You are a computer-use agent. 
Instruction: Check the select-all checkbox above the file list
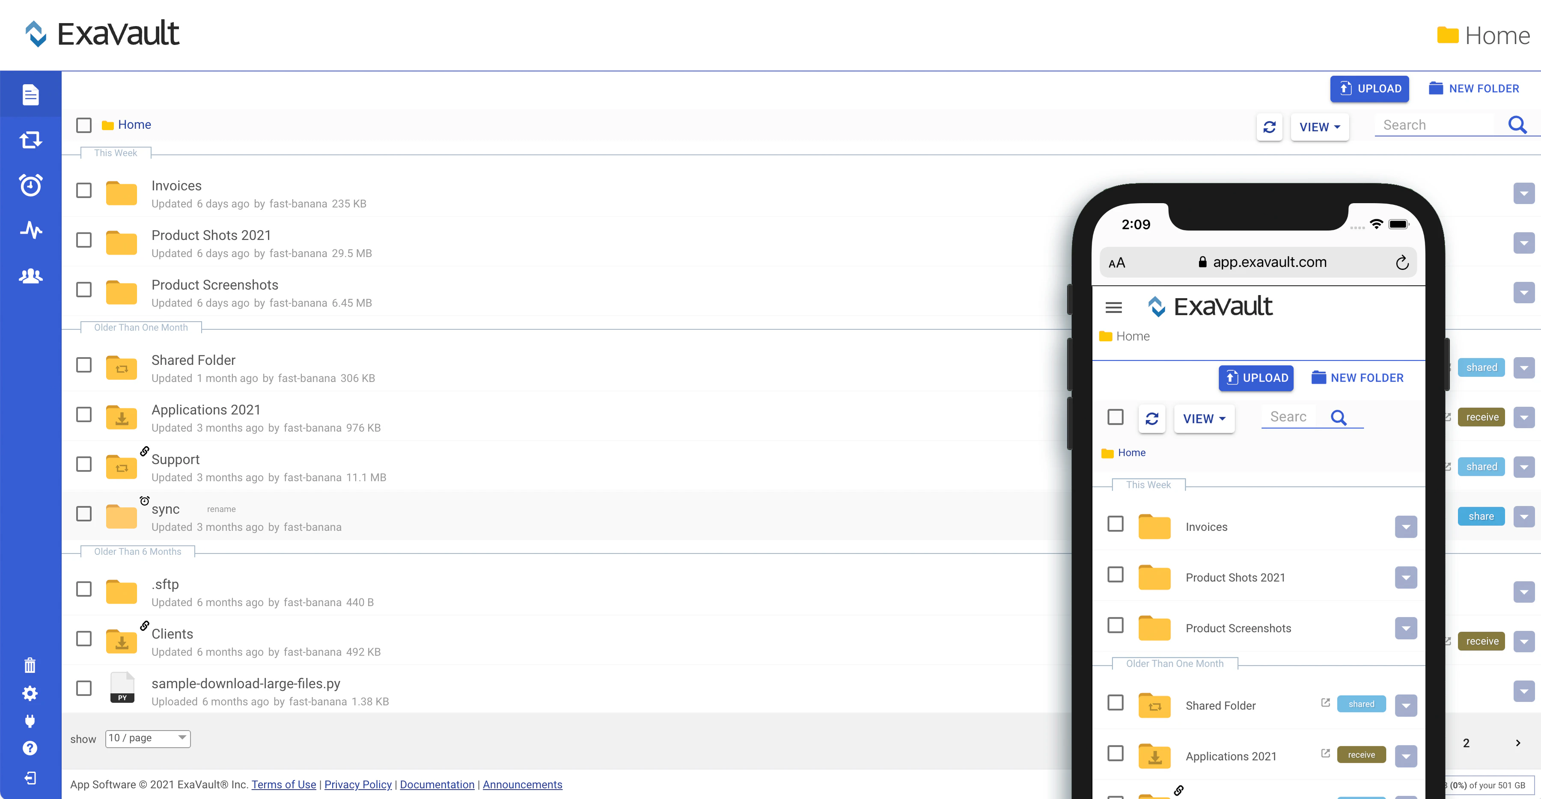(84, 125)
